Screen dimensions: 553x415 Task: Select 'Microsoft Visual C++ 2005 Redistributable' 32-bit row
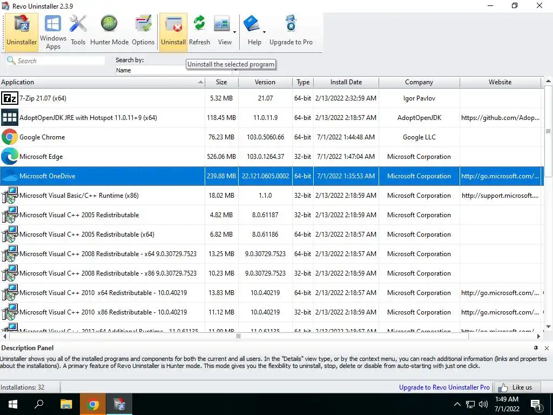pos(272,215)
